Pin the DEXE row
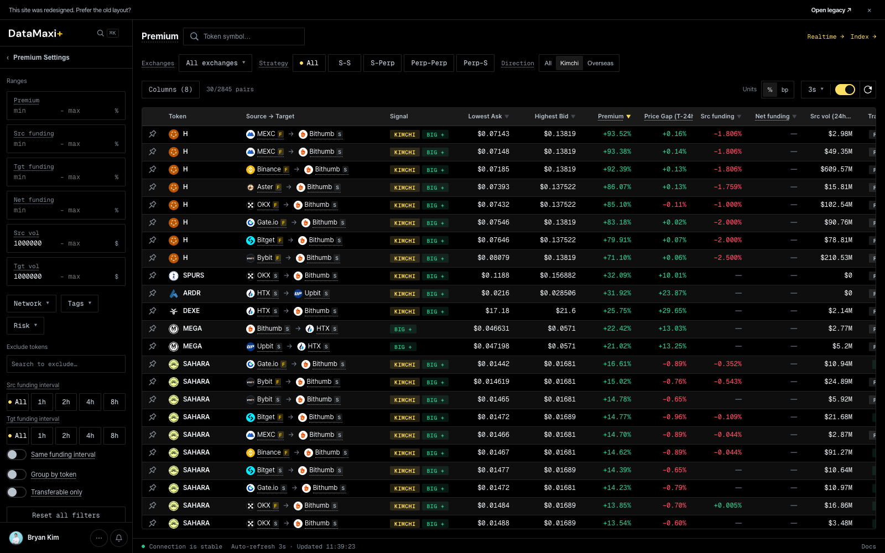The height and width of the screenshot is (553, 885). [x=153, y=311]
